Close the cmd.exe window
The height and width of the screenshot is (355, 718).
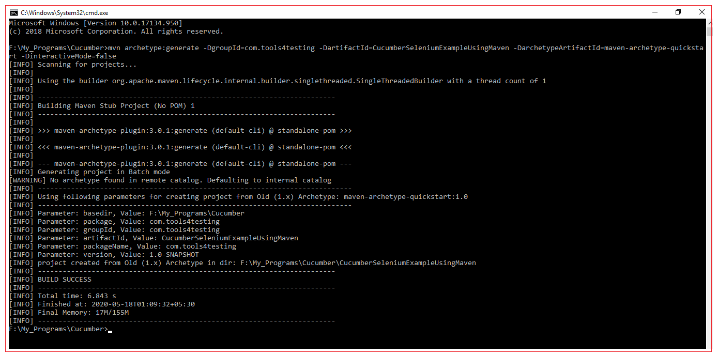701,12
